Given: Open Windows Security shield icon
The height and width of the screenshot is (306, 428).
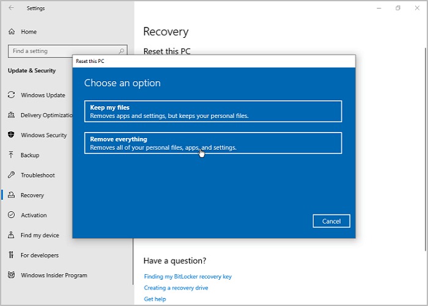Looking at the screenshot, I should 12,135.
